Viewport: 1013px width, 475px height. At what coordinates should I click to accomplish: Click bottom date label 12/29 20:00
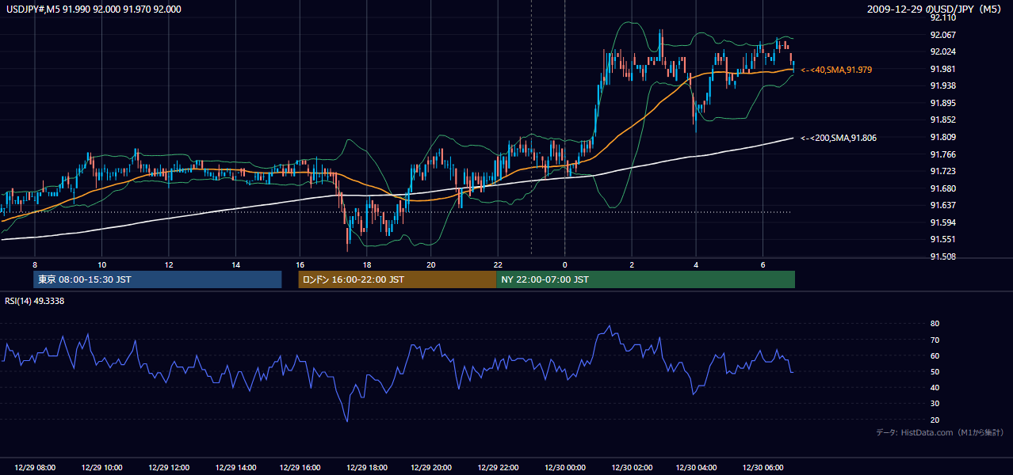pyautogui.click(x=430, y=468)
